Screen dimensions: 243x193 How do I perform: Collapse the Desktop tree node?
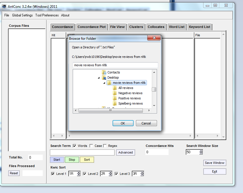(99, 78)
